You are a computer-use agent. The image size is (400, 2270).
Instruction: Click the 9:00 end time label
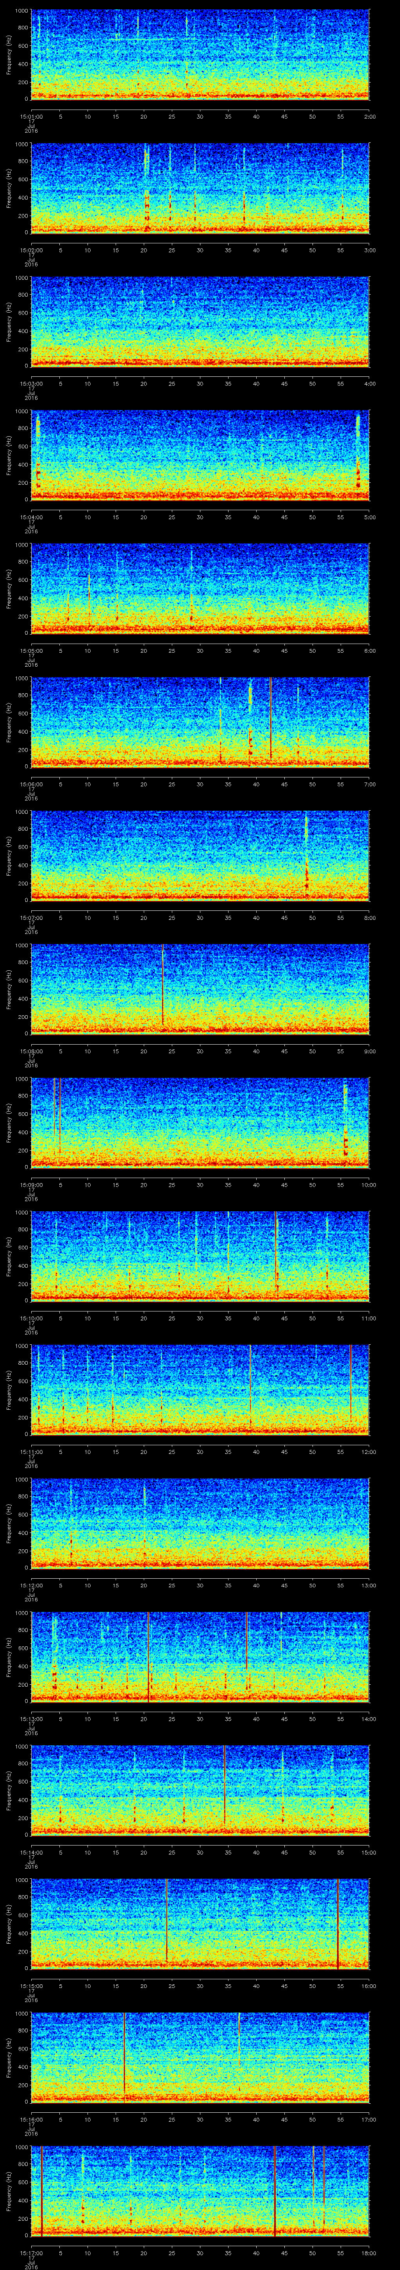coord(369,1050)
